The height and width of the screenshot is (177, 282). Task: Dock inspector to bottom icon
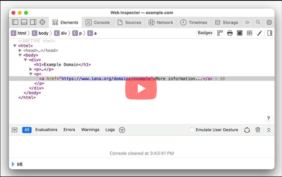(24, 22)
